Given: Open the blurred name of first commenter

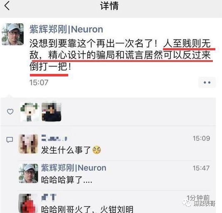Looking at the screenshot, I should click(x=54, y=138).
